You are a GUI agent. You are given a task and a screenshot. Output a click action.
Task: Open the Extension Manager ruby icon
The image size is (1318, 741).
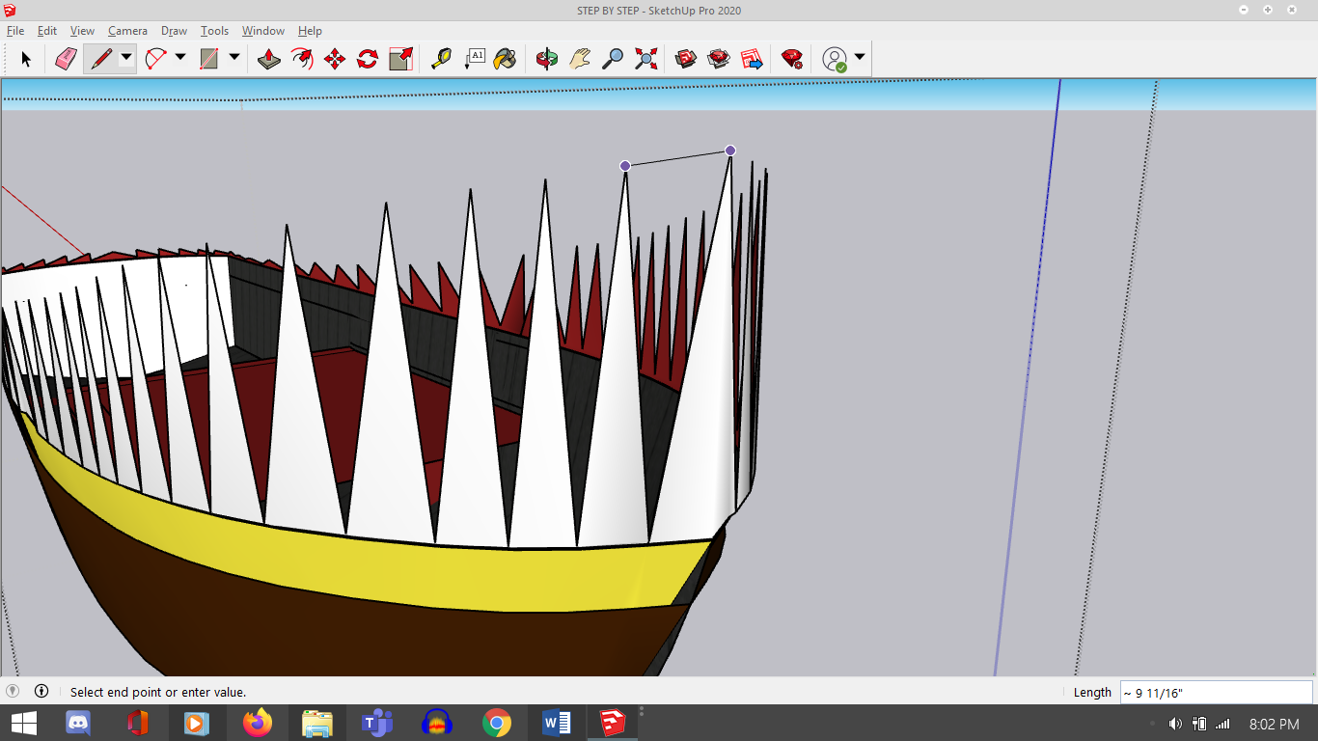(792, 59)
